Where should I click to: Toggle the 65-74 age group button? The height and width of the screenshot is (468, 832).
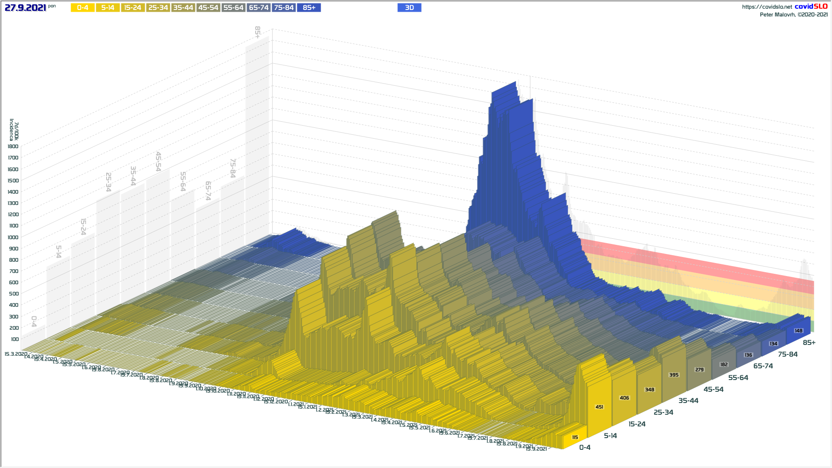259,8
